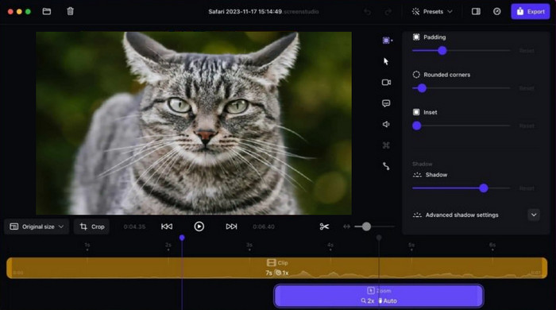Click the compass guide icon
This screenshot has height=310, width=556.
pyautogui.click(x=497, y=11)
